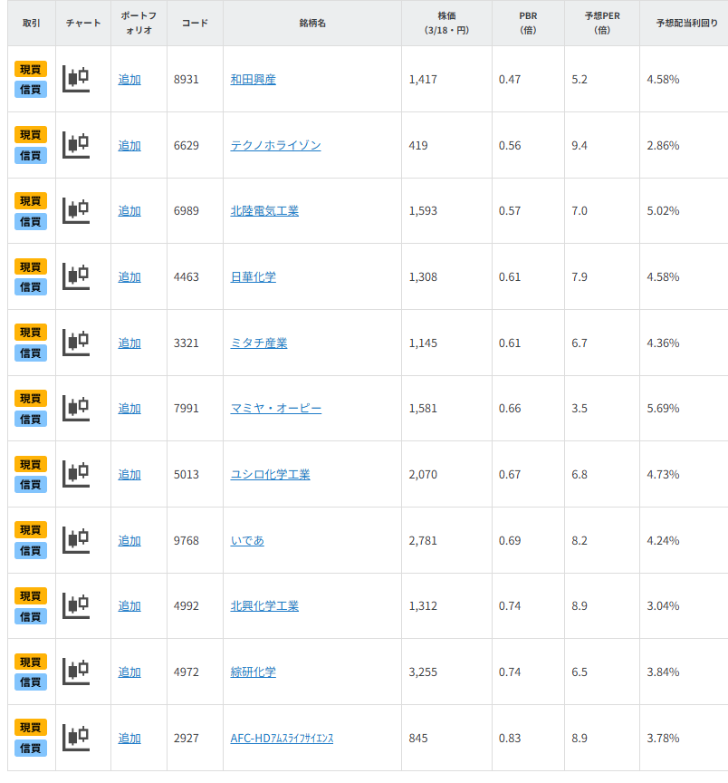The height and width of the screenshot is (783, 728).
Task: Open chart icon for テクノホライゾン
Action: click(76, 145)
